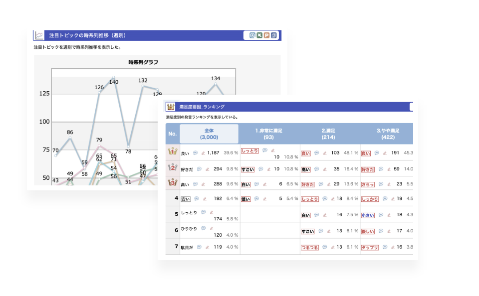Click the 86 data point on the chart
The image size is (479, 296).
coord(70,138)
